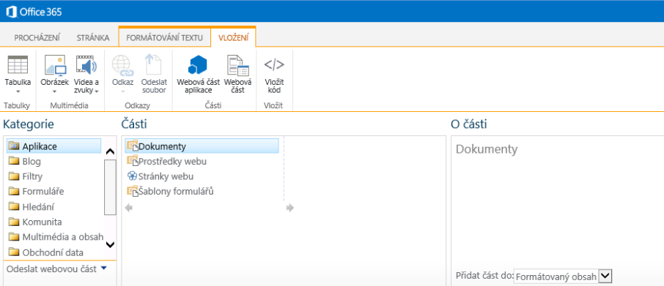This screenshot has height=286, width=664.
Task: Click the Vložit kód embed icon
Action: point(274,65)
